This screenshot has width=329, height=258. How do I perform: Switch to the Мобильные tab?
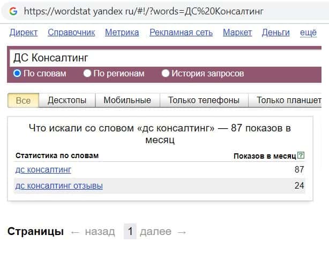click(x=128, y=100)
